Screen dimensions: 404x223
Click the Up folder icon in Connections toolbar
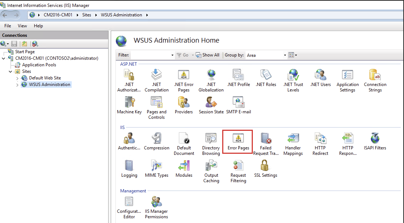pos(24,44)
